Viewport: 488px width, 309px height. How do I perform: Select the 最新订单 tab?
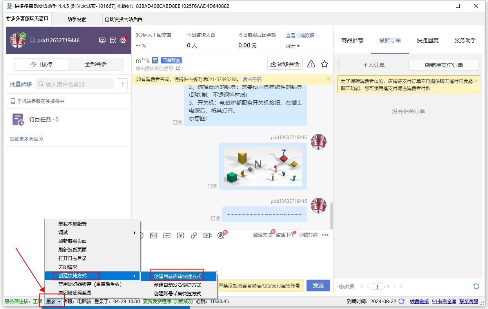pyautogui.click(x=390, y=40)
